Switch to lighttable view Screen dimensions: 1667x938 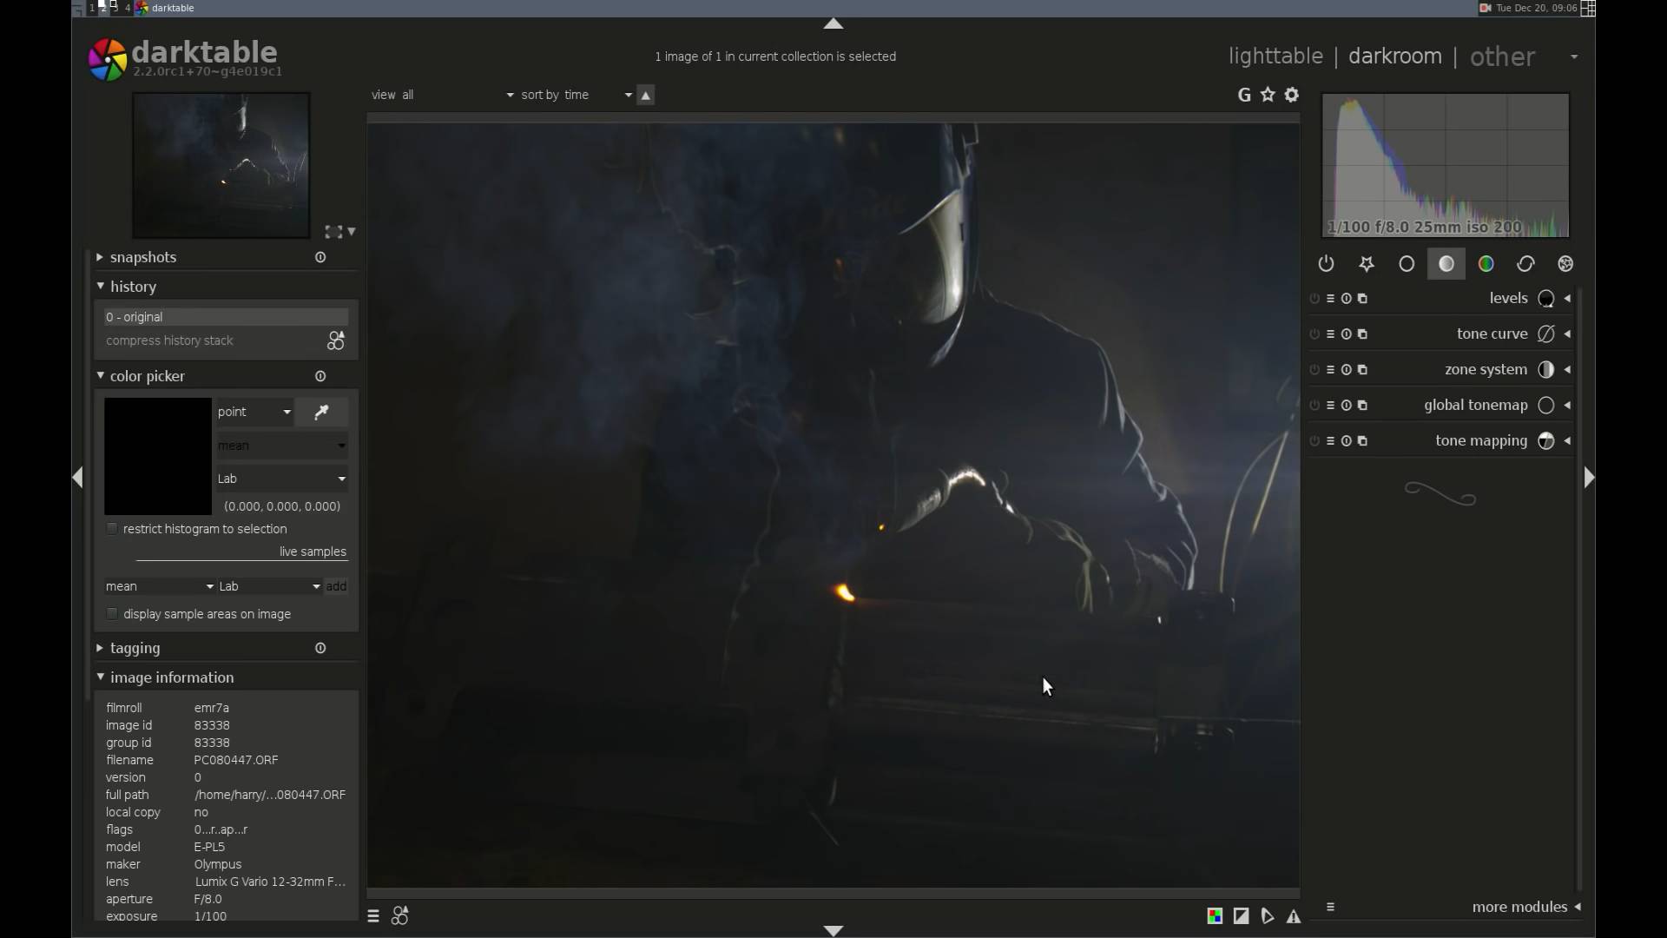(x=1275, y=56)
